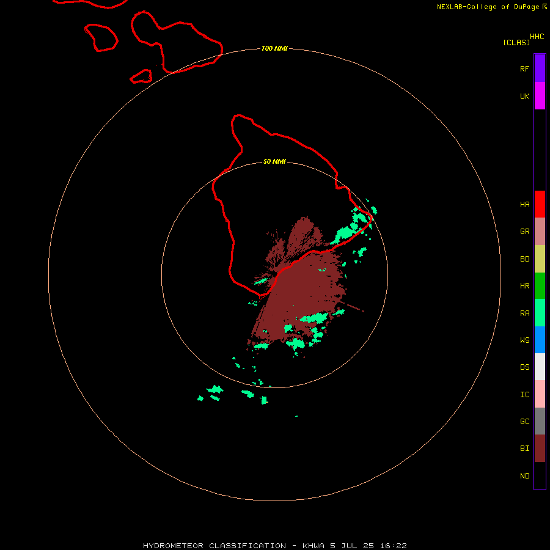Click the GC legend label
This screenshot has width=550, height=550.
(x=524, y=422)
